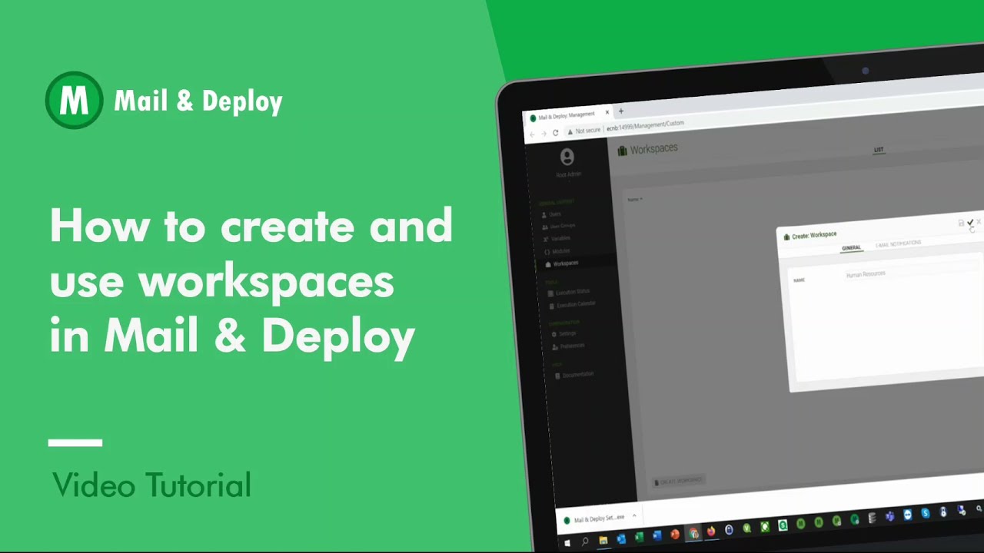Open Execution Status in the sidebar
Image resolution: width=984 pixels, height=553 pixels.
(x=569, y=293)
